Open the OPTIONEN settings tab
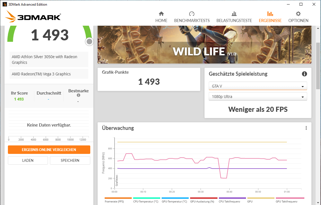 [x=298, y=17]
